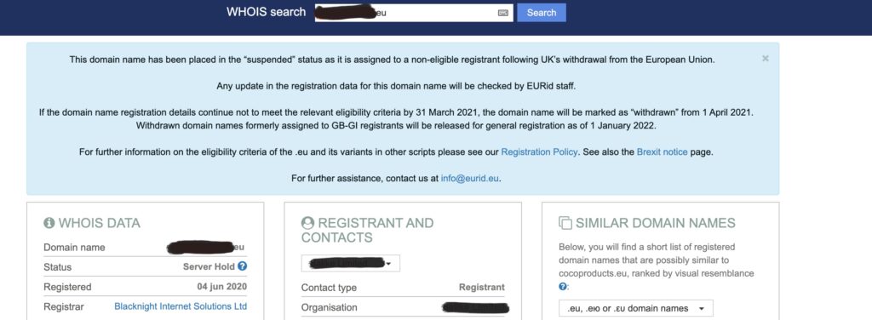Screen dimensions: 872x320
Task: Click the copy icon beside Similar Domain Names
Action: pos(565,223)
